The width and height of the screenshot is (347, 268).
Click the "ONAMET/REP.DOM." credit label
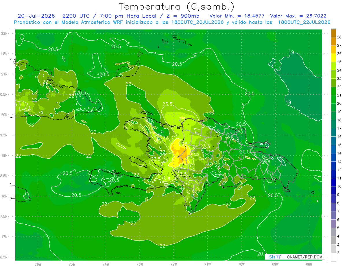(305, 257)
